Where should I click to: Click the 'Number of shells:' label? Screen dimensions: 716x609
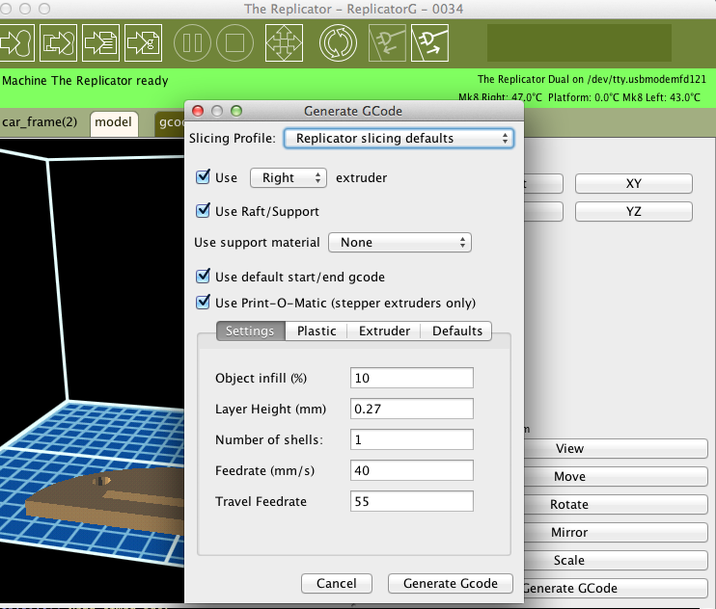coord(269,439)
